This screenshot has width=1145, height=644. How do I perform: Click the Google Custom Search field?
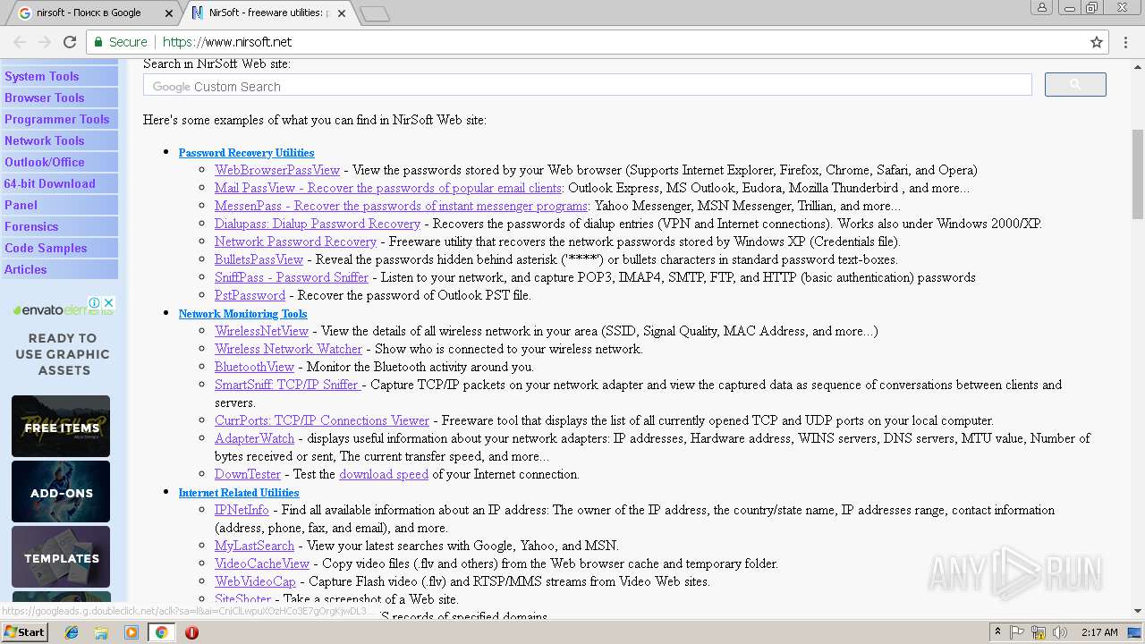[x=587, y=86]
